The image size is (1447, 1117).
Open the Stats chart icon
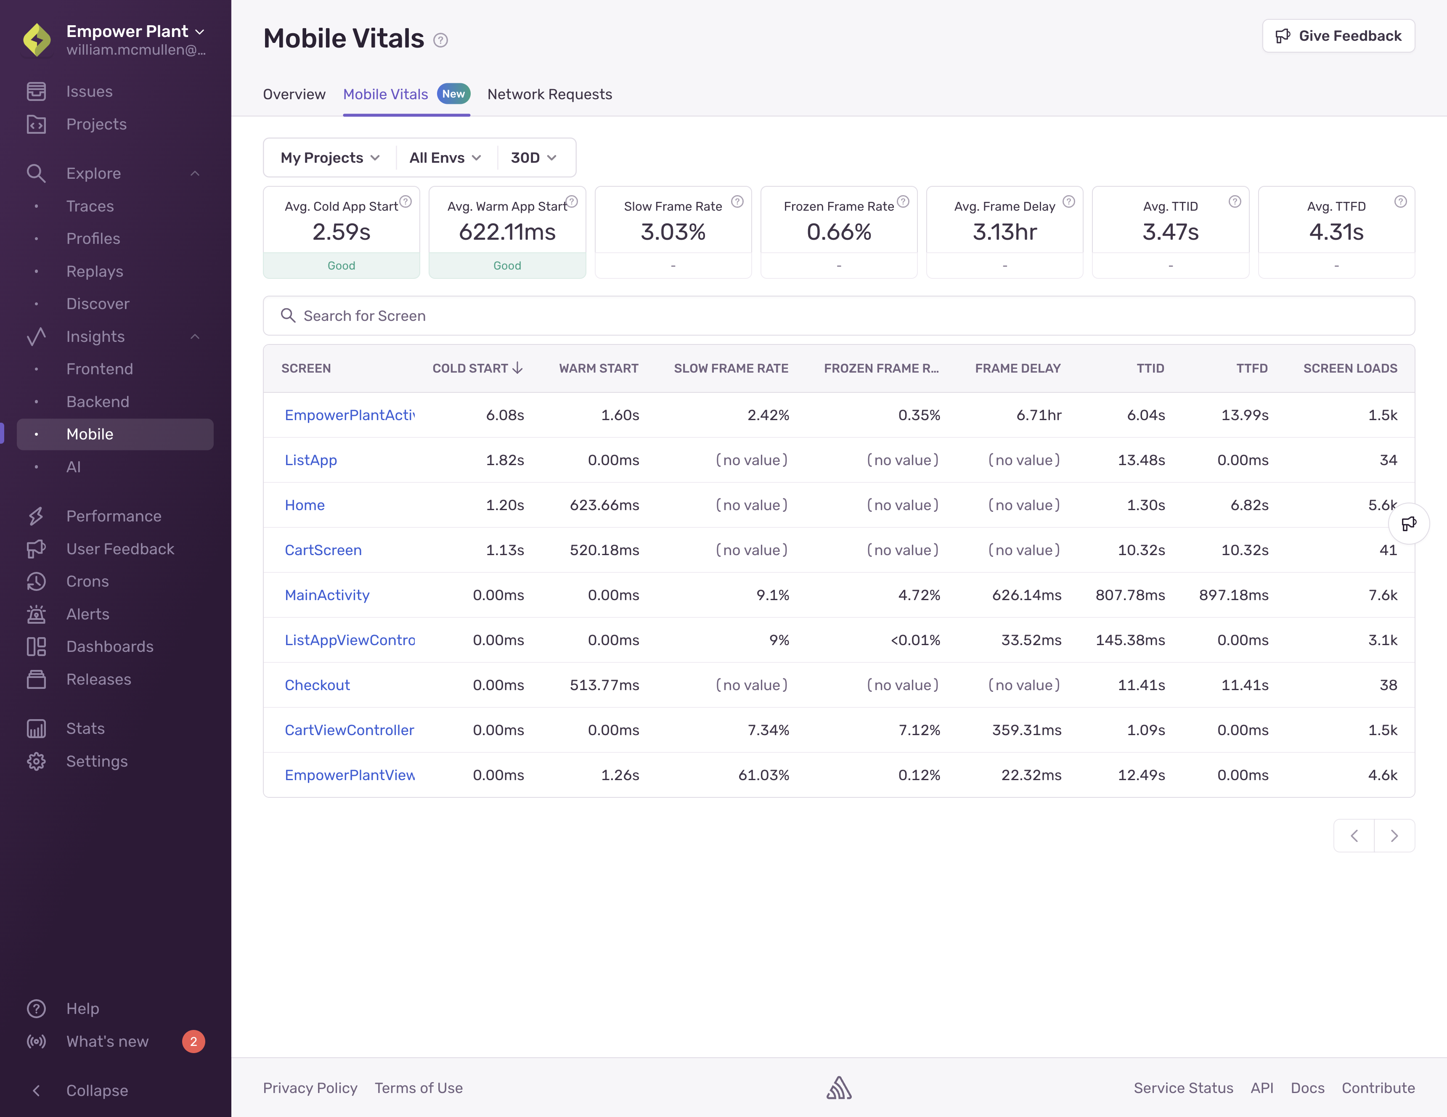(37, 729)
